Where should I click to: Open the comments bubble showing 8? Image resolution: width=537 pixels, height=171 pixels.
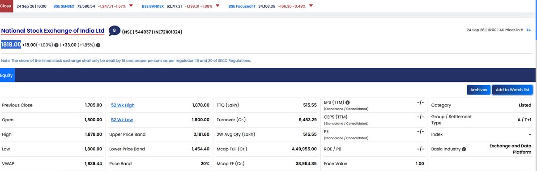115,31
